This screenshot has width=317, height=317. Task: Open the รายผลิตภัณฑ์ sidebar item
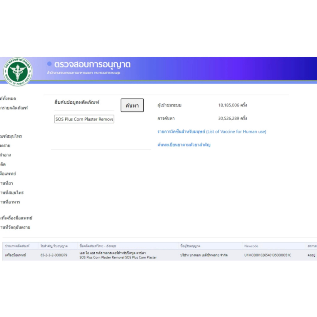tap(14, 108)
